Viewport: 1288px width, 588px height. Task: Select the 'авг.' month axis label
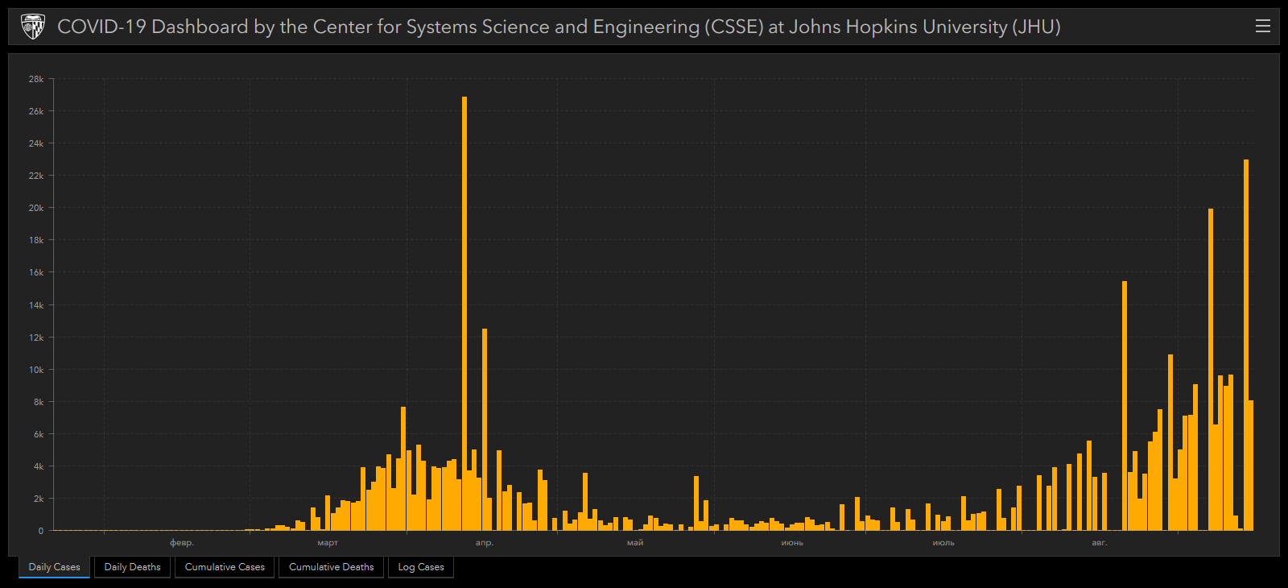click(x=1099, y=543)
